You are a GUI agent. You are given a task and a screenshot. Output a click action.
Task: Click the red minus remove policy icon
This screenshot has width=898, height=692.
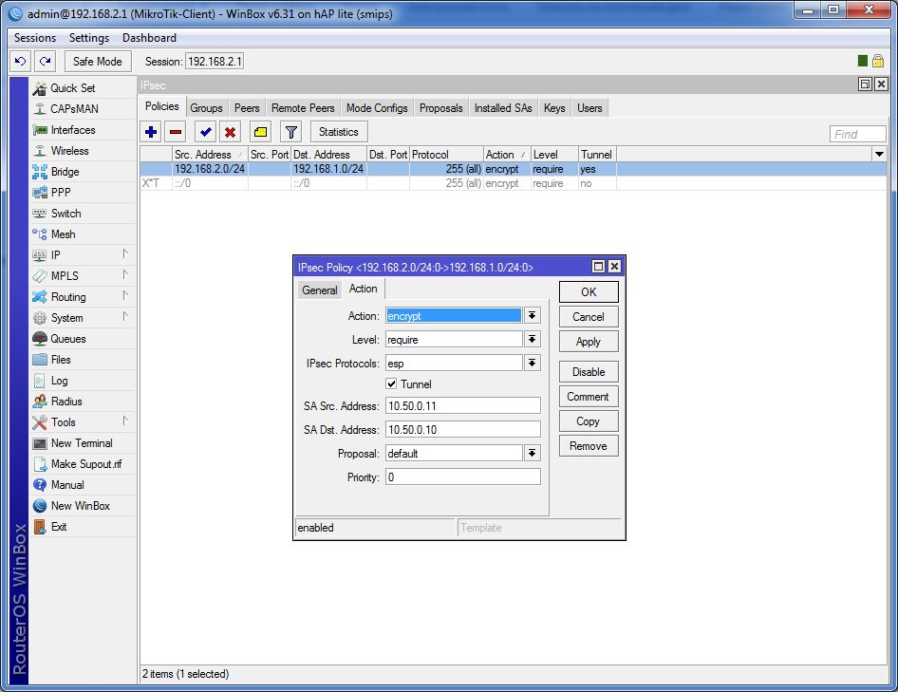click(176, 132)
